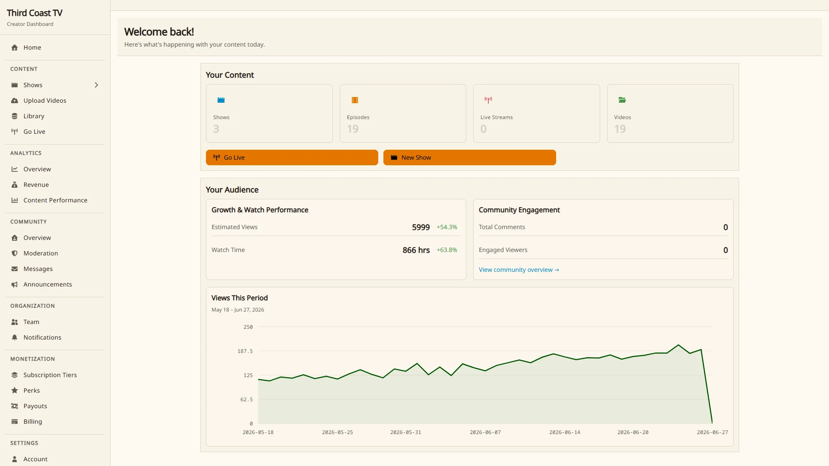The image size is (829, 466).
Task: Click the orange Go Live button
Action: pyautogui.click(x=292, y=157)
